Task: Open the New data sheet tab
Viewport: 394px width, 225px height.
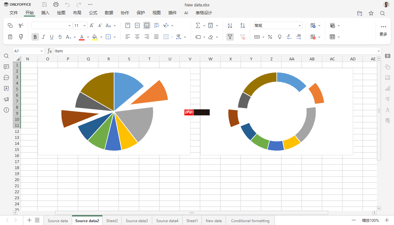Action: (x=214, y=220)
